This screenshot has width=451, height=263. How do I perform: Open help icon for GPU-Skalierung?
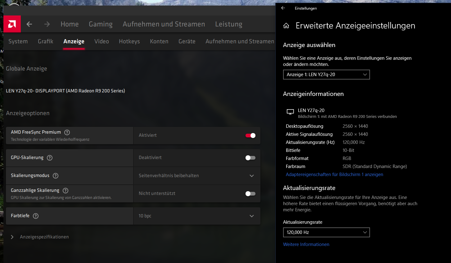pos(50,158)
